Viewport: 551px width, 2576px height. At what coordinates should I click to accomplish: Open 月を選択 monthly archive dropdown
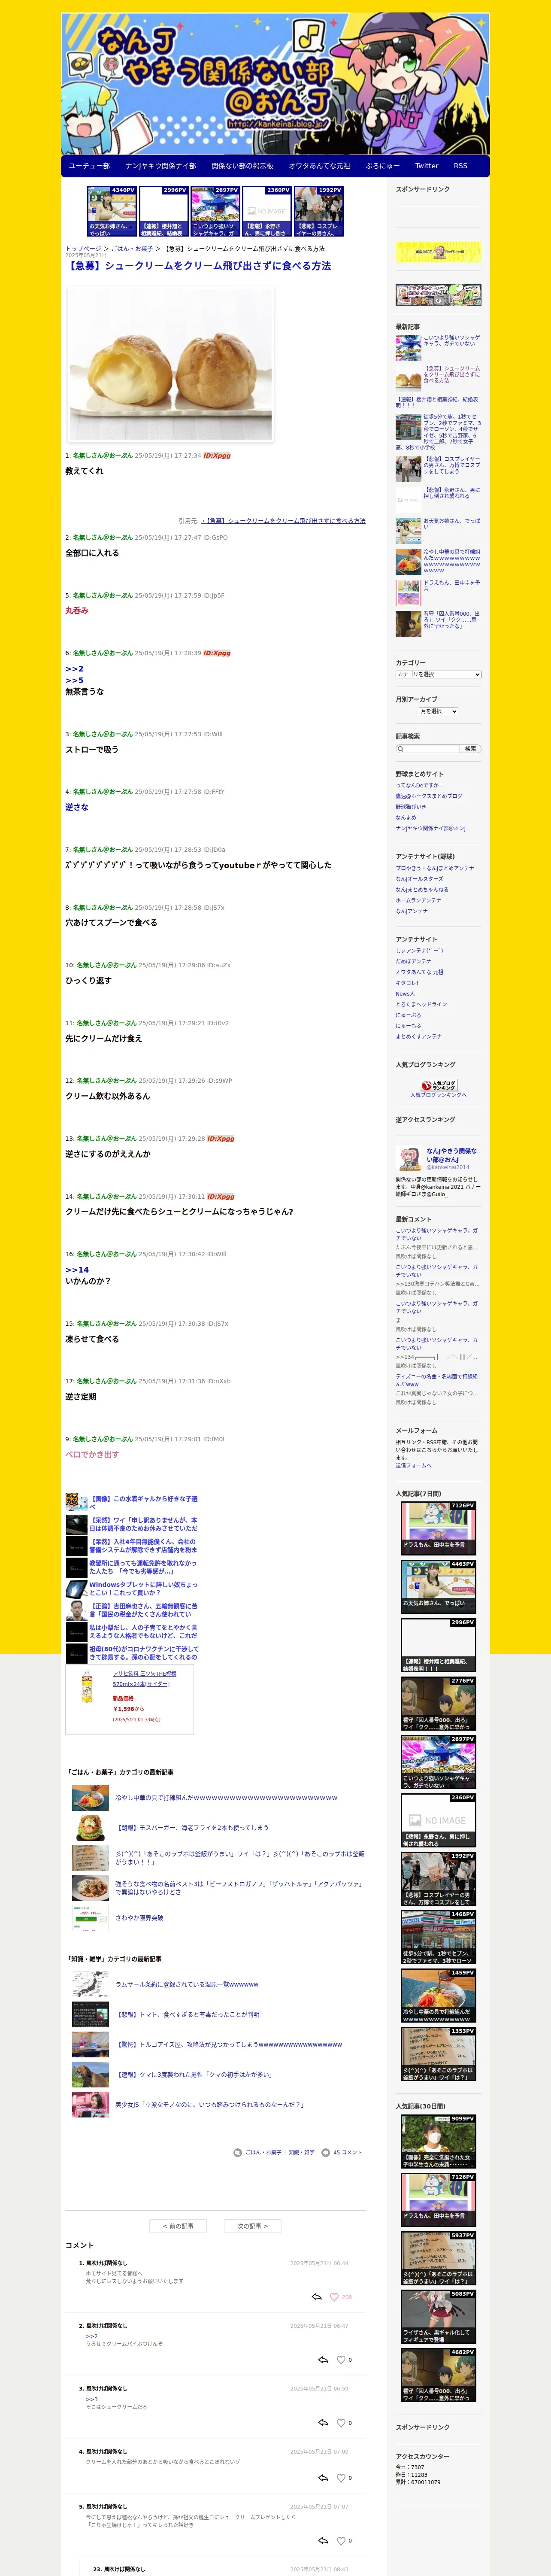tap(438, 711)
